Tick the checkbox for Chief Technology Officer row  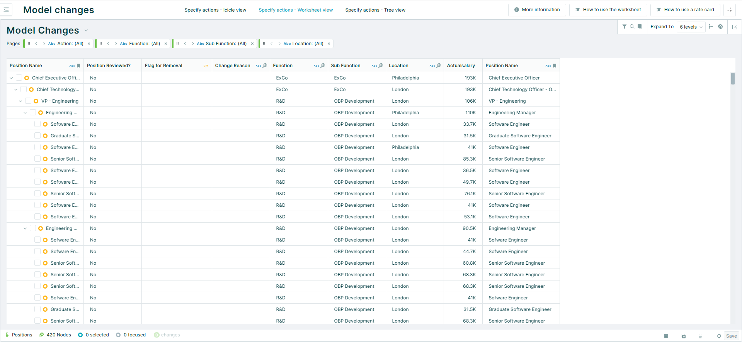point(24,90)
